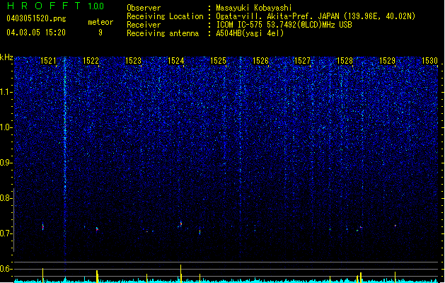Viewport: 445px width, 283px height.
Task: Click the meteor echo just before 1521
Action: coord(43,227)
